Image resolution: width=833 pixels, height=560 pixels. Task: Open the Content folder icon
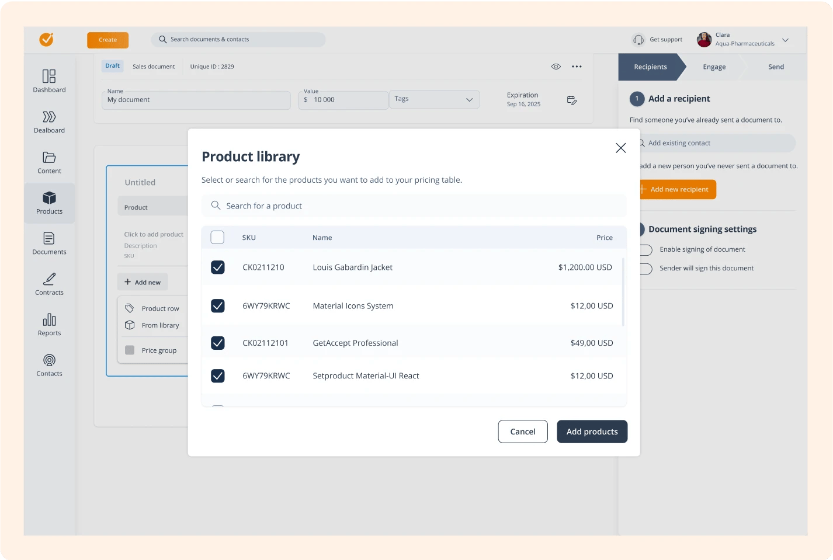[x=49, y=158]
